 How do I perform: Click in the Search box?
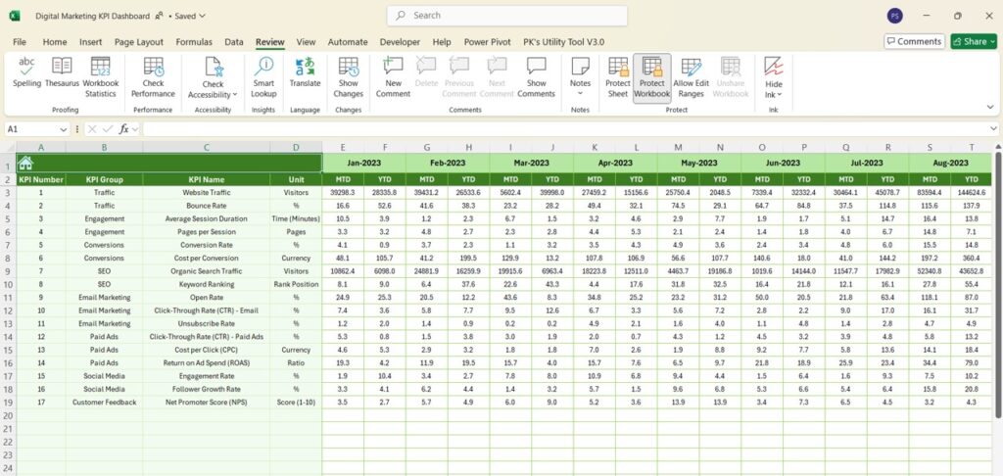pos(507,16)
